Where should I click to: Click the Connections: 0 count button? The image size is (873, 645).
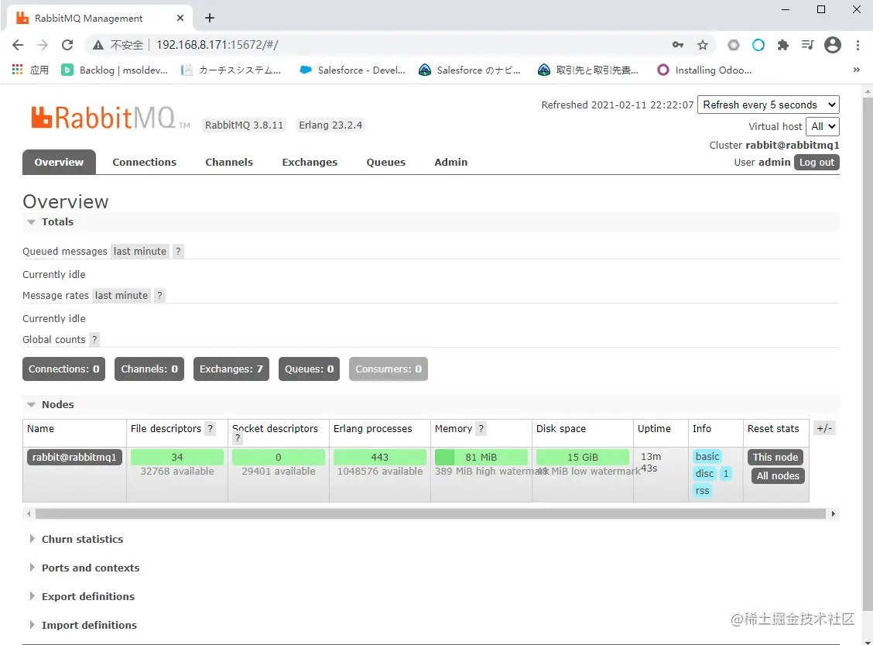[x=64, y=369]
